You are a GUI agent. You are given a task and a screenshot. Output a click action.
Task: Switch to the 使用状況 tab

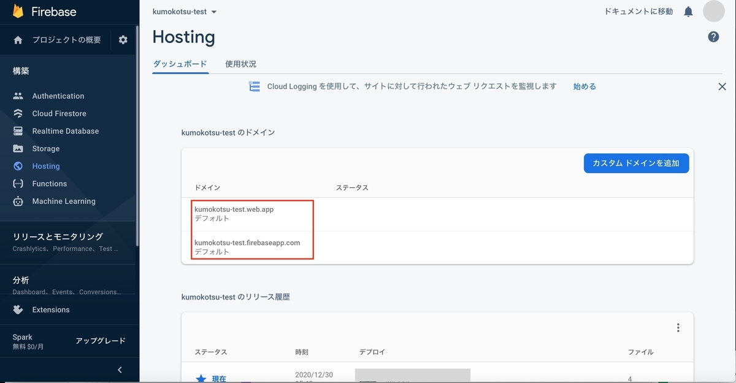(x=240, y=64)
